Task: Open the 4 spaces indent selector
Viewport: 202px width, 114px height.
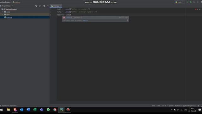Action: 170,105
